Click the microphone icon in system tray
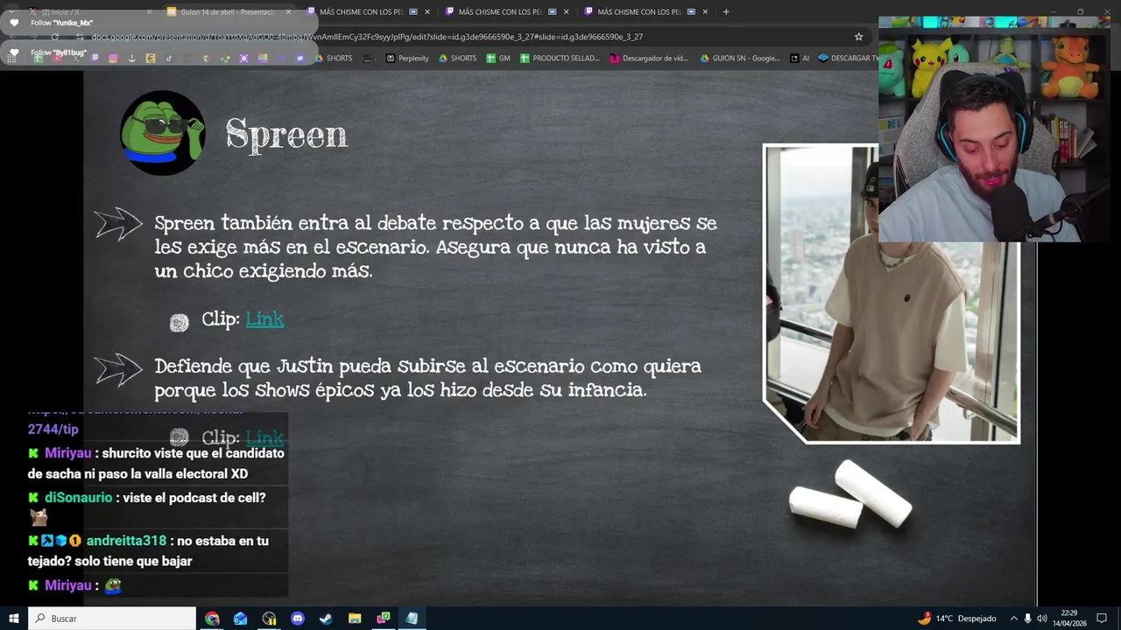The image size is (1121, 630). [x=1028, y=619]
